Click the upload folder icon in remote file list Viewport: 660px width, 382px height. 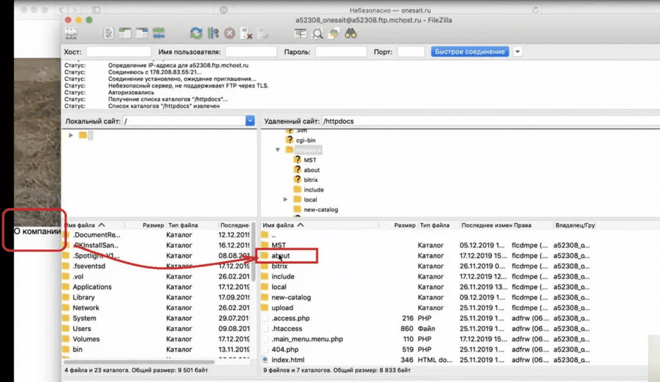click(265, 307)
